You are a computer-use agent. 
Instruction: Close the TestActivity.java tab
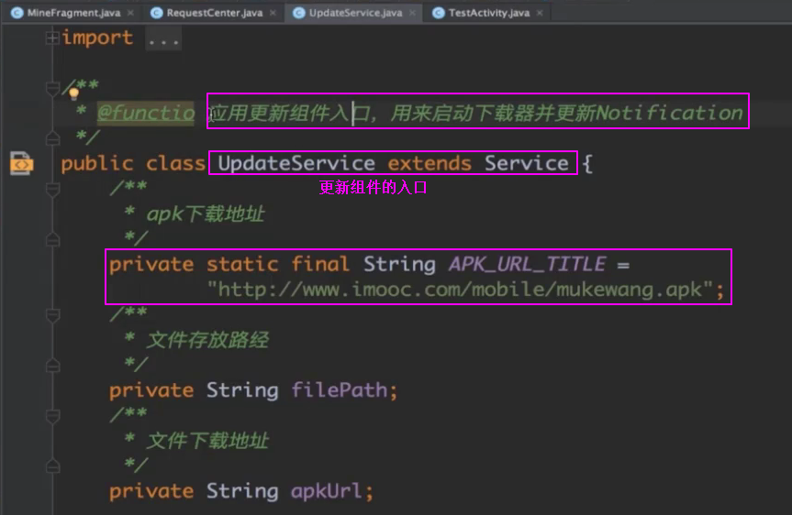coord(540,13)
